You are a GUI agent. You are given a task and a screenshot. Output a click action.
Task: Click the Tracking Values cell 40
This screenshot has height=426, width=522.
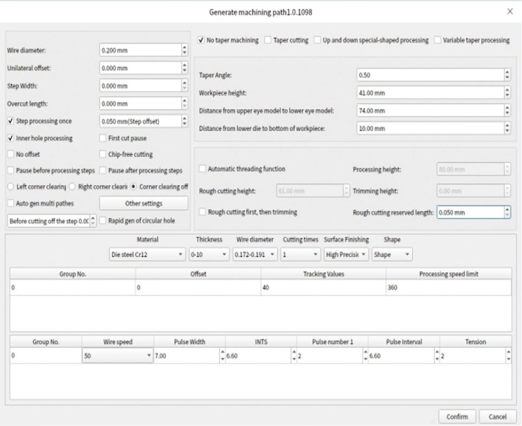[x=323, y=287]
